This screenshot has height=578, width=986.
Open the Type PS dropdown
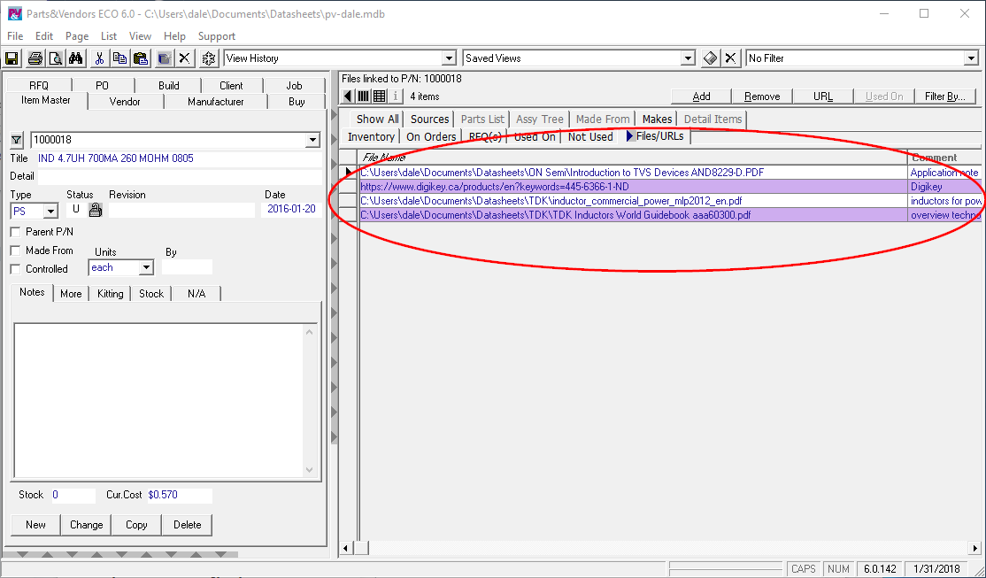51,212
